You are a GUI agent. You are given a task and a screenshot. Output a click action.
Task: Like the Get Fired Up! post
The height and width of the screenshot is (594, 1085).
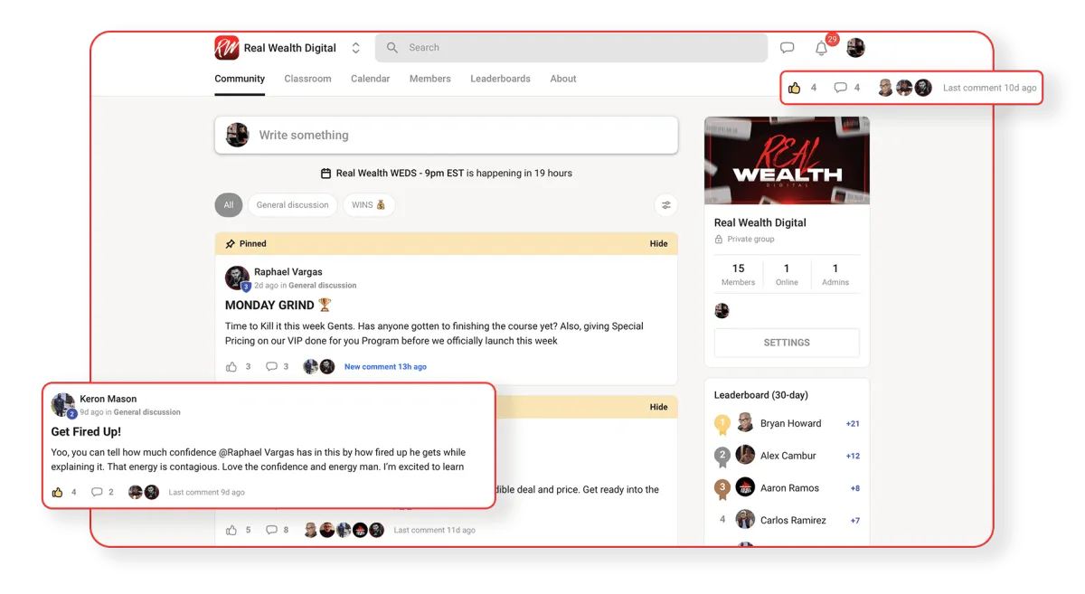pos(58,492)
